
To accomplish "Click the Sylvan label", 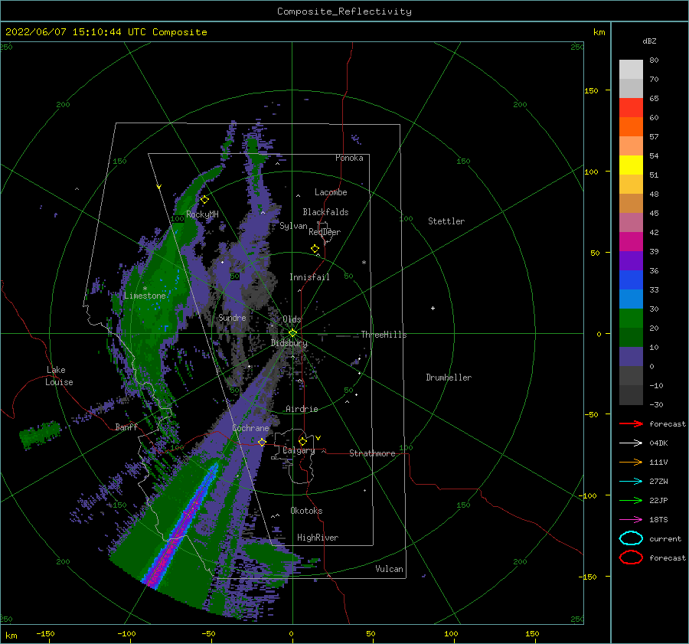I will (293, 226).
